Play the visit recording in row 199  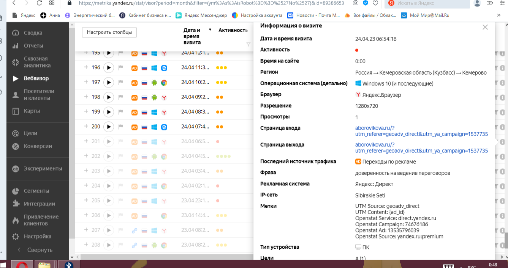109,112
